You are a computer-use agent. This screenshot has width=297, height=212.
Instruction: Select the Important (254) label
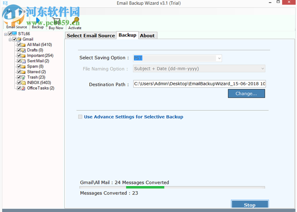pos(40,56)
